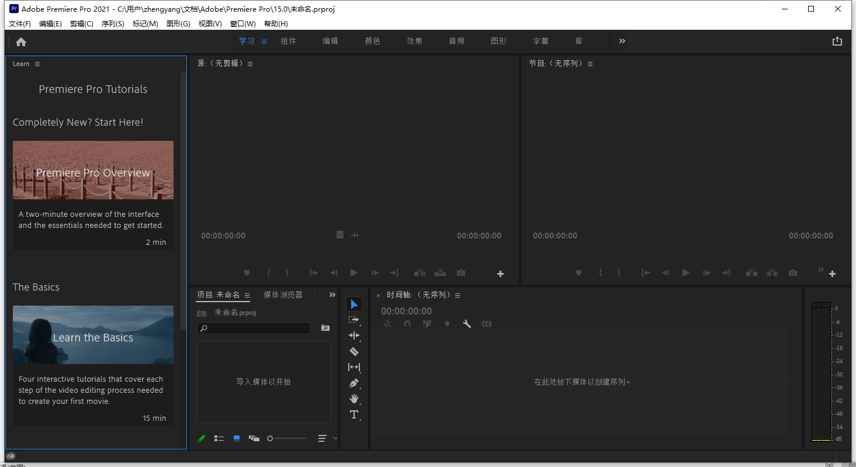Switch to 颜色 workspace tab
Screen dimensions: 856x467
coord(373,41)
